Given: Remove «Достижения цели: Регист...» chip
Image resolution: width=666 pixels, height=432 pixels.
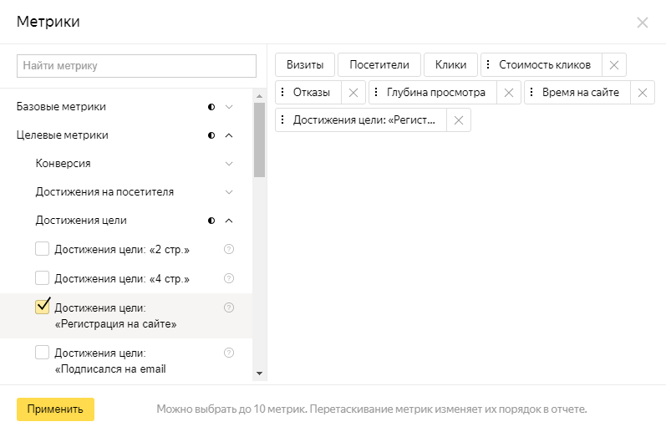Looking at the screenshot, I should tap(458, 120).
